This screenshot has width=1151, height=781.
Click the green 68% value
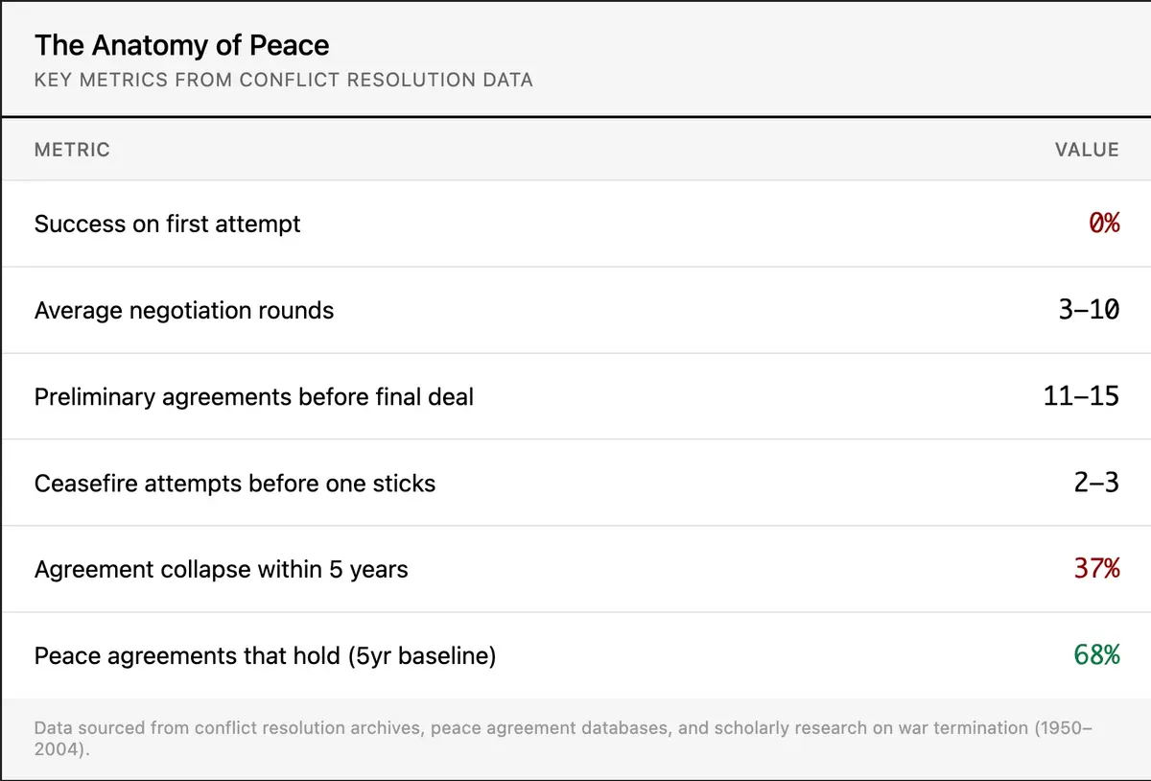click(x=1096, y=655)
